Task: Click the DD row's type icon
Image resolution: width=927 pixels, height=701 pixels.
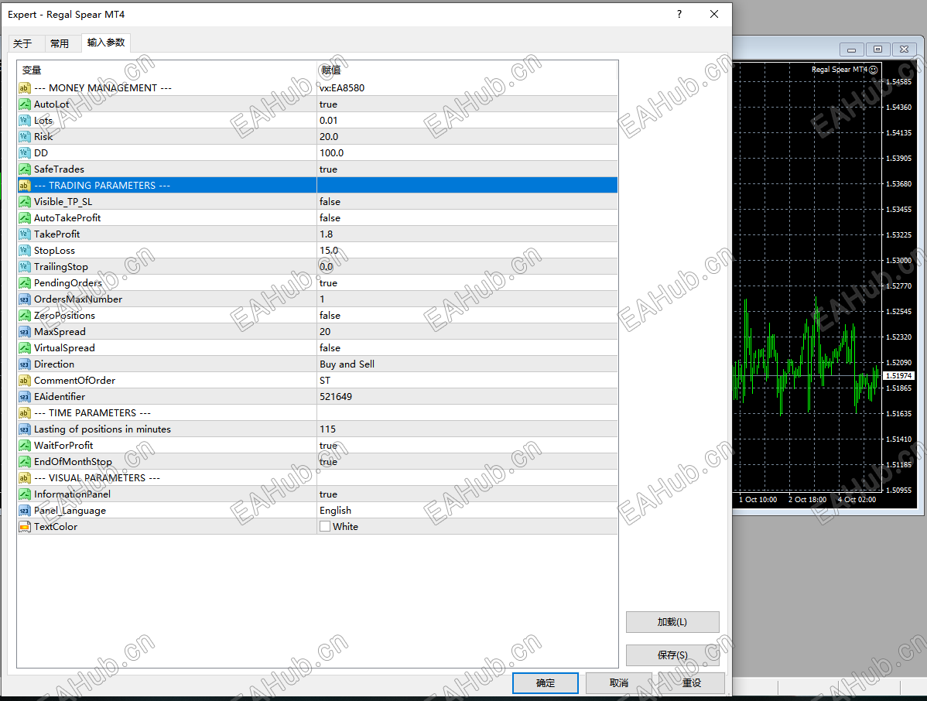Action: [24, 153]
